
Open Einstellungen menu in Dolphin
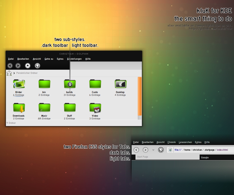(x=74, y=59)
